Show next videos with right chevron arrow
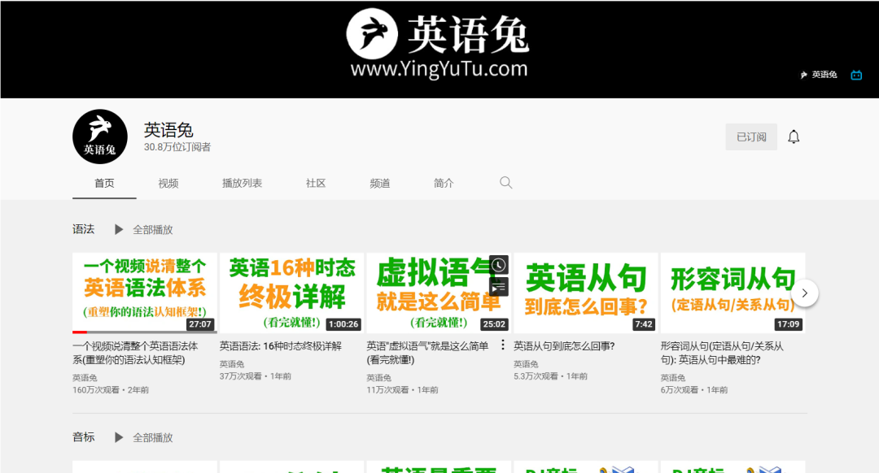 (x=804, y=293)
